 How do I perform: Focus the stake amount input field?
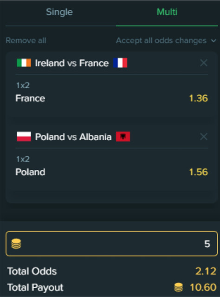click(111, 244)
